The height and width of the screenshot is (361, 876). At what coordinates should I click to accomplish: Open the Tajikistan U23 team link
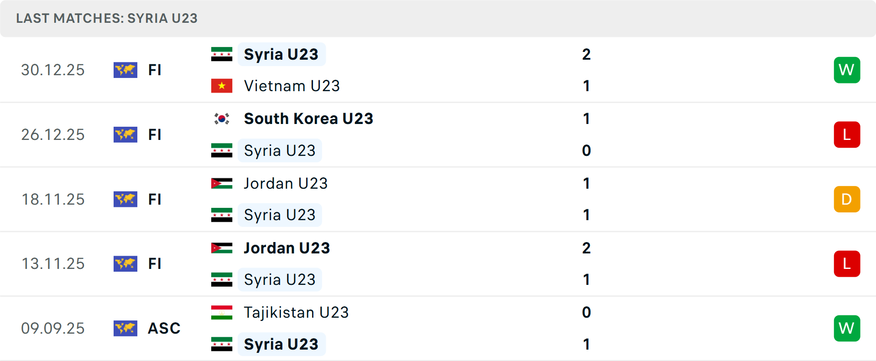pyautogui.click(x=296, y=312)
